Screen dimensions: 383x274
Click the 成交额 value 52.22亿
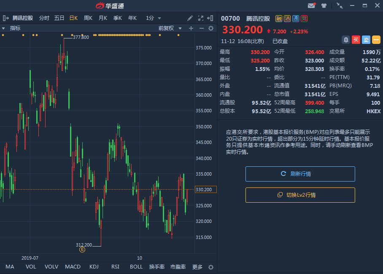tap(371, 61)
